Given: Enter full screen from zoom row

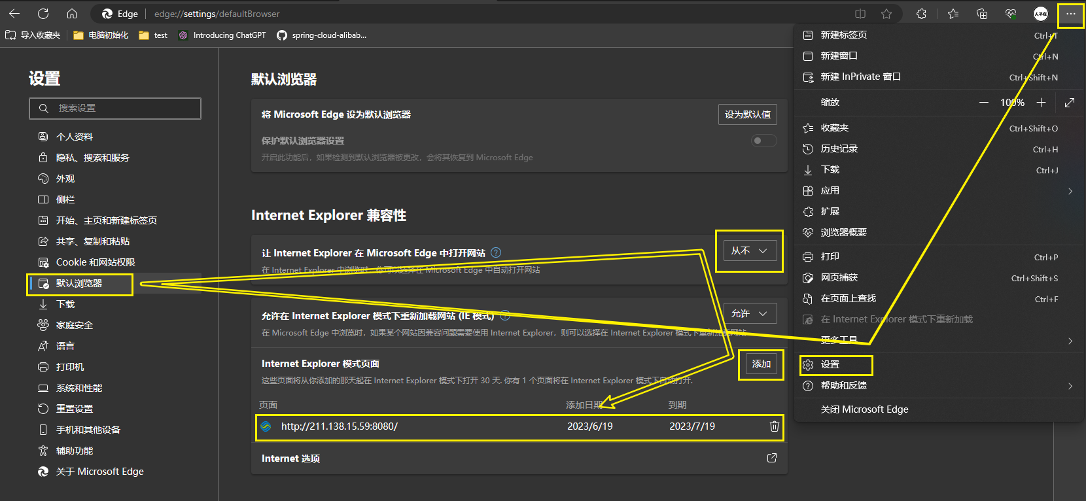Looking at the screenshot, I should click(1070, 103).
